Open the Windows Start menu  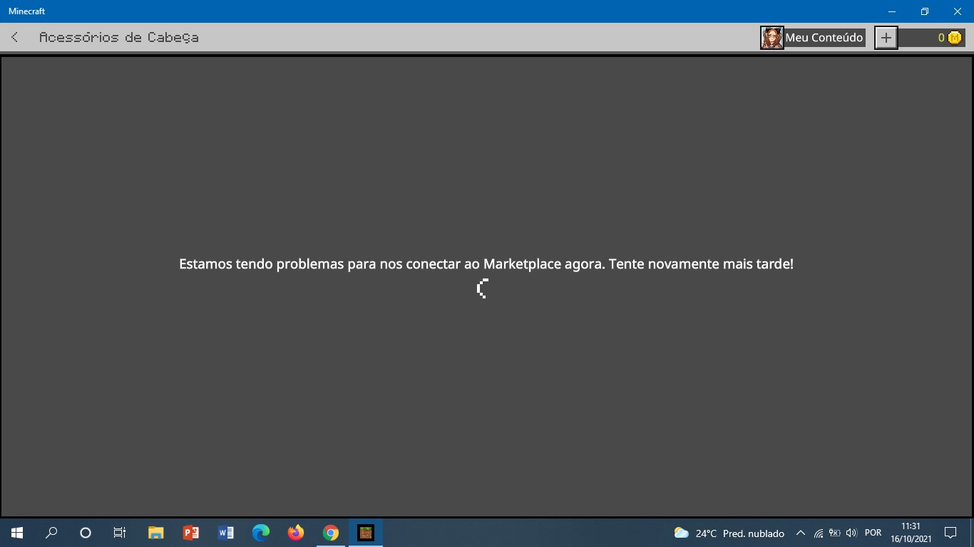click(x=17, y=533)
